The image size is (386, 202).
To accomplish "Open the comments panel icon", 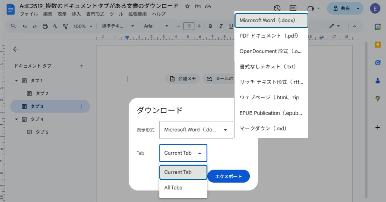I will pos(293,8).
